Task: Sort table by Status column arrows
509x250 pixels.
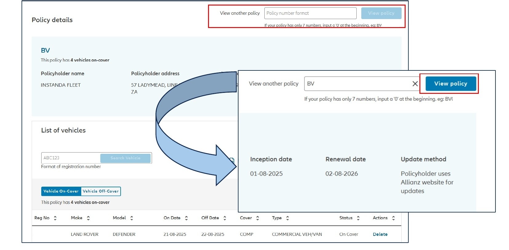Action: coord(358,218)
